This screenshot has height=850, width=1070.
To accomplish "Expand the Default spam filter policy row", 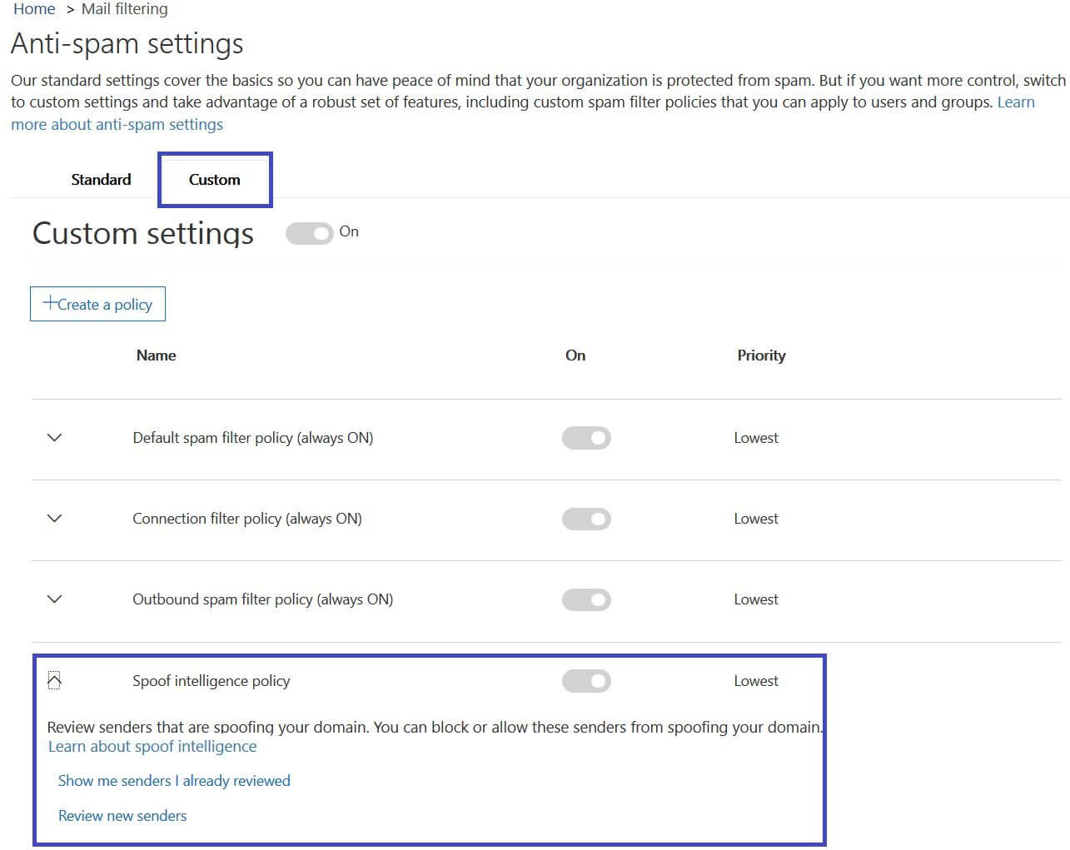I will pyautogui.click(x=55, y=438).
